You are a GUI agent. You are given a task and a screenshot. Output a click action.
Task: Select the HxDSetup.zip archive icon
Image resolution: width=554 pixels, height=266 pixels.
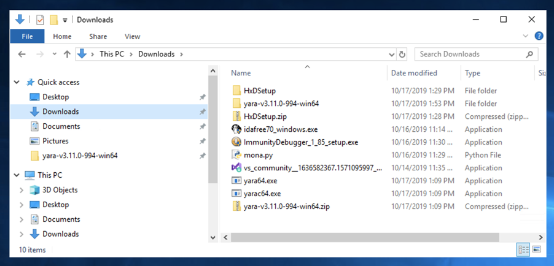(236, 116)
